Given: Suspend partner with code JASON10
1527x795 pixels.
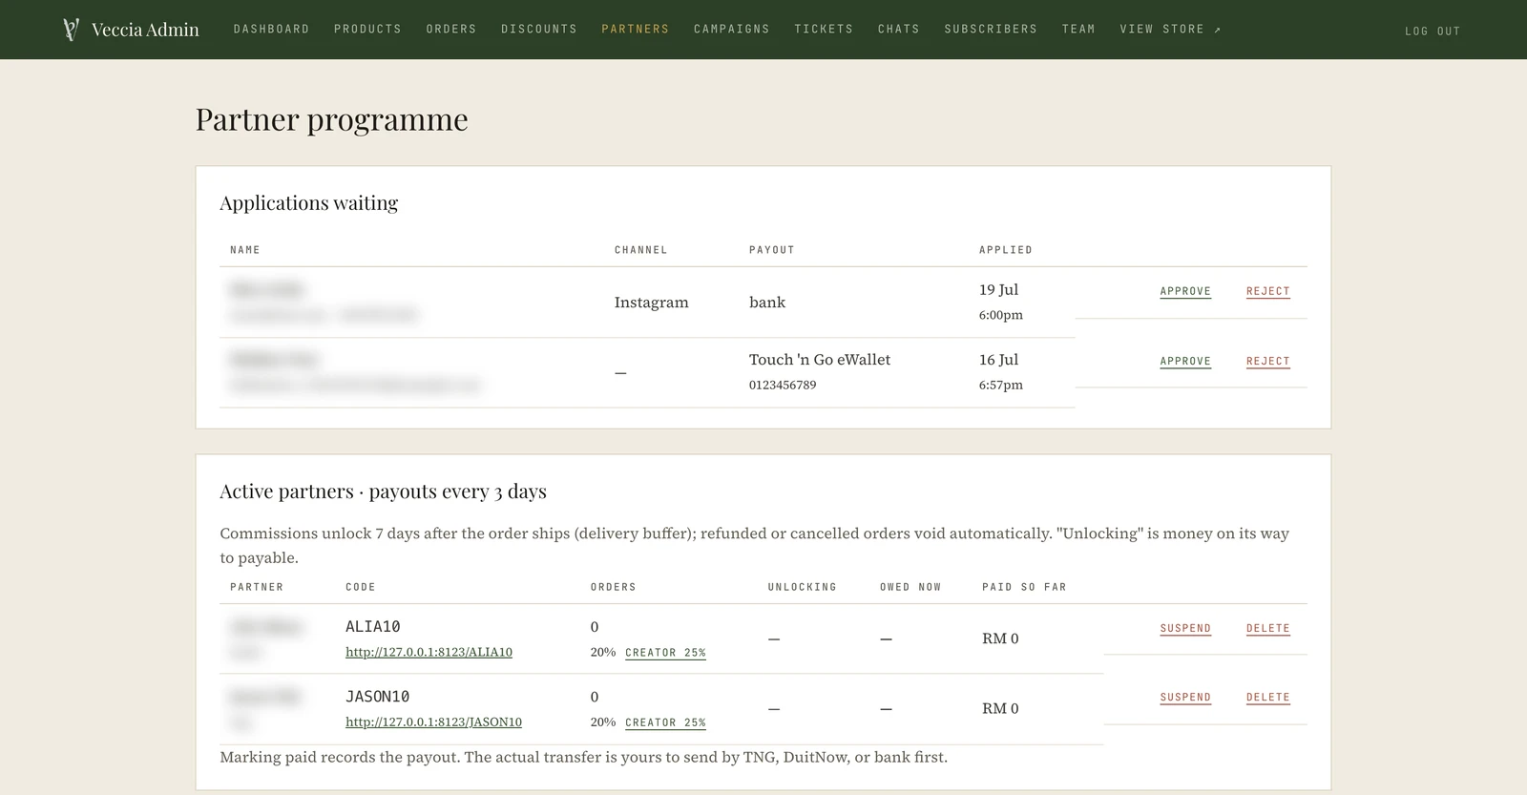Looking at the screenshot, I should tap(1185, 697).
